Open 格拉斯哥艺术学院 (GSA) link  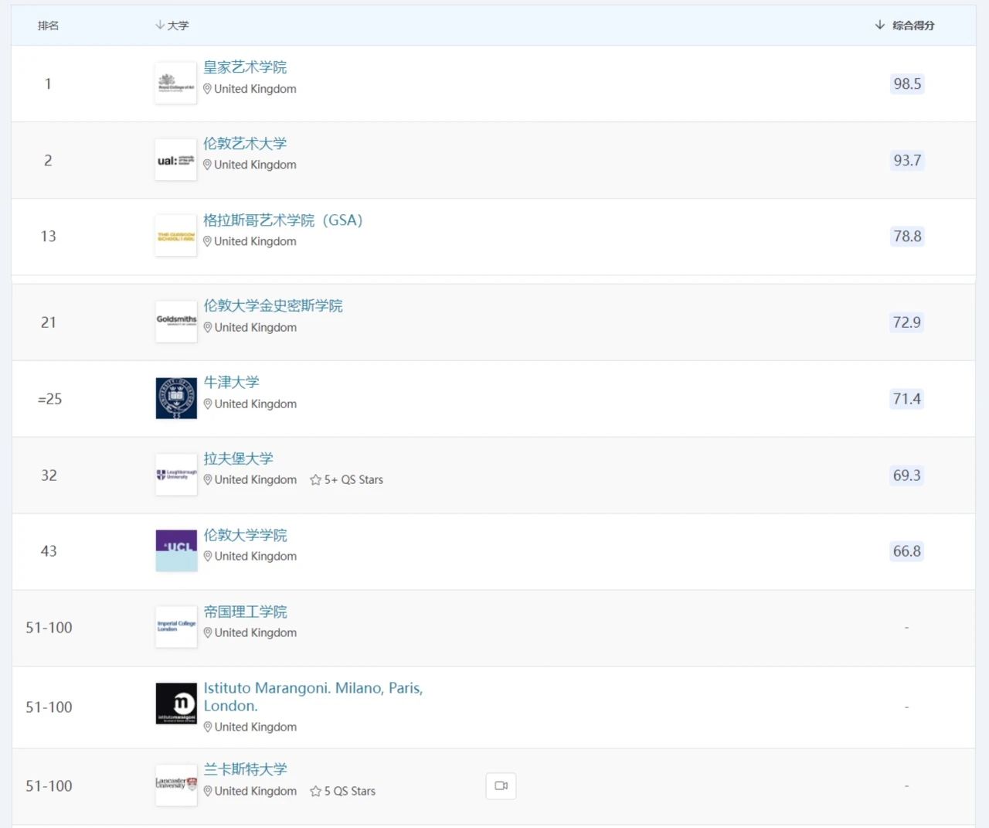click(x=283, y=220)
